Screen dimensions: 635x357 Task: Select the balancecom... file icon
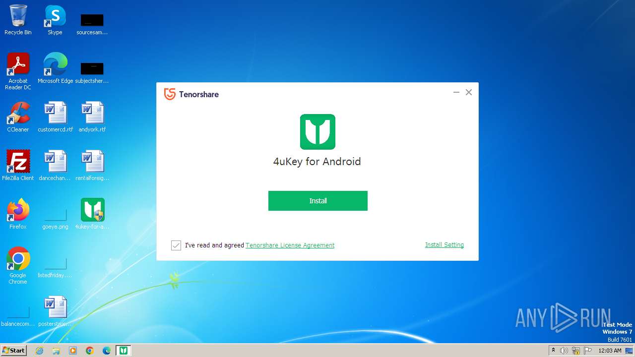tap(18, 316)
